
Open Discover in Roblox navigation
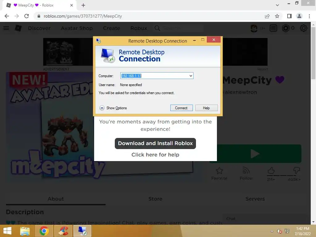(39, 28)
